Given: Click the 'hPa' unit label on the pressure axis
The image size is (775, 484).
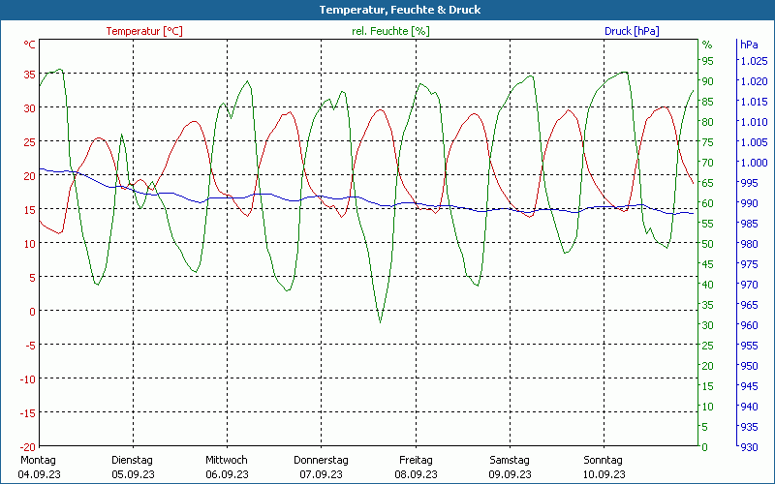Looking at the screenshot, I should (749, 45).
